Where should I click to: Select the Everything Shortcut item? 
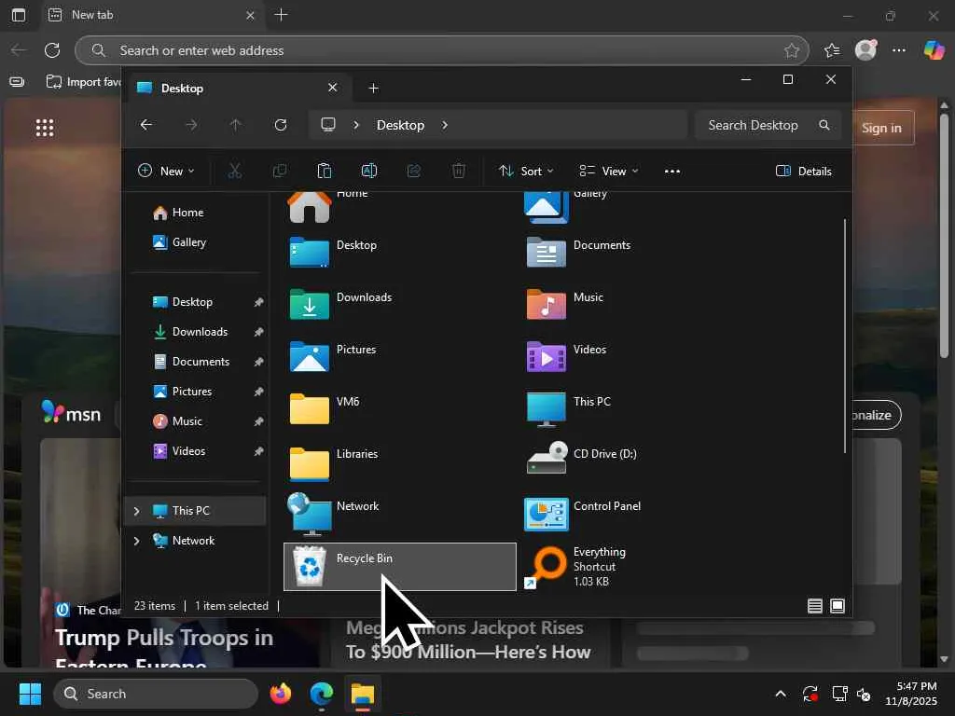pyautogui.click(x=637, y=566)
